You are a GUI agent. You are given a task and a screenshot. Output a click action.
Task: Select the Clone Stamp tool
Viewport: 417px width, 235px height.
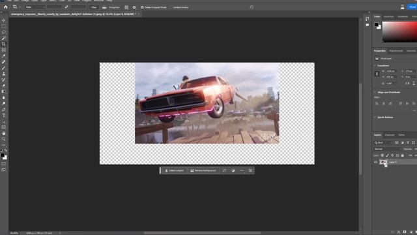(4, 74)
